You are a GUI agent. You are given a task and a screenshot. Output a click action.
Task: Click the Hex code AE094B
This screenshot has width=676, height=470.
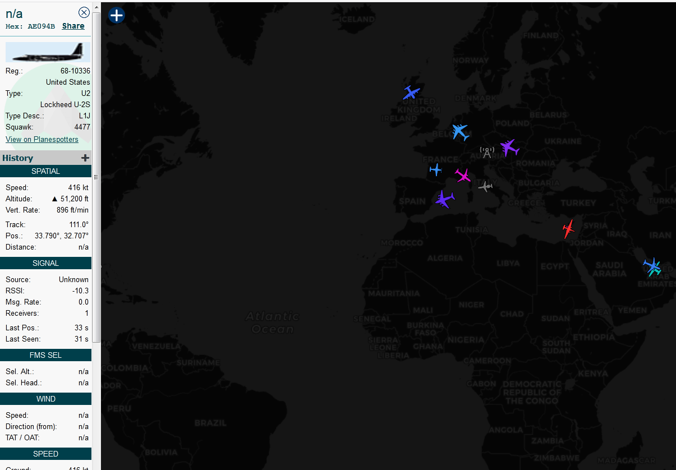point(42,26)
